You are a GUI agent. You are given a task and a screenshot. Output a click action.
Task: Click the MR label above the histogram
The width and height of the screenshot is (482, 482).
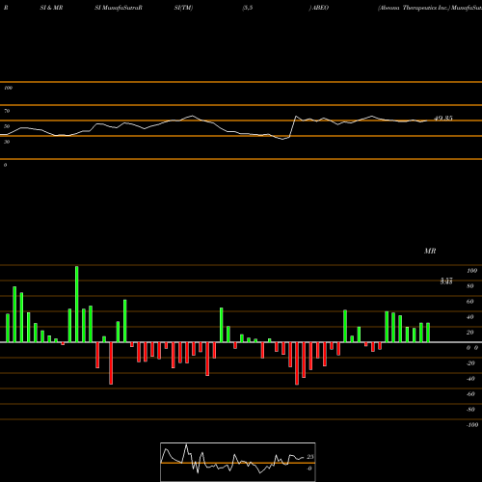(430, 251)
